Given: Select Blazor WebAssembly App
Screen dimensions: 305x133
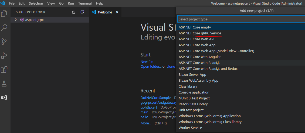Looking at the screenshot, I should [240, 81].
